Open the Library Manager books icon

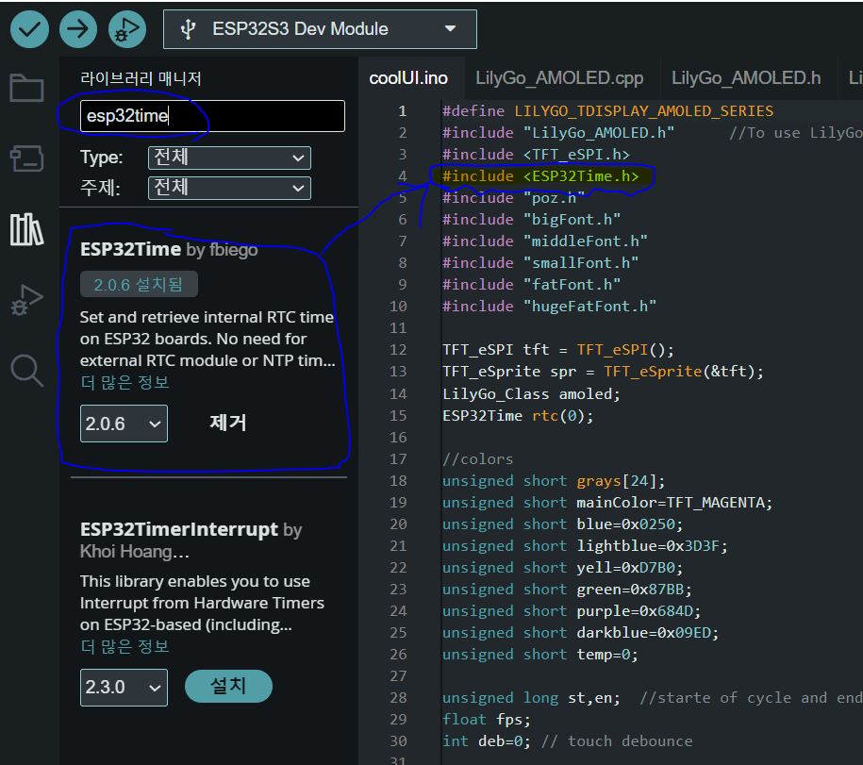[x=26, y=229]
